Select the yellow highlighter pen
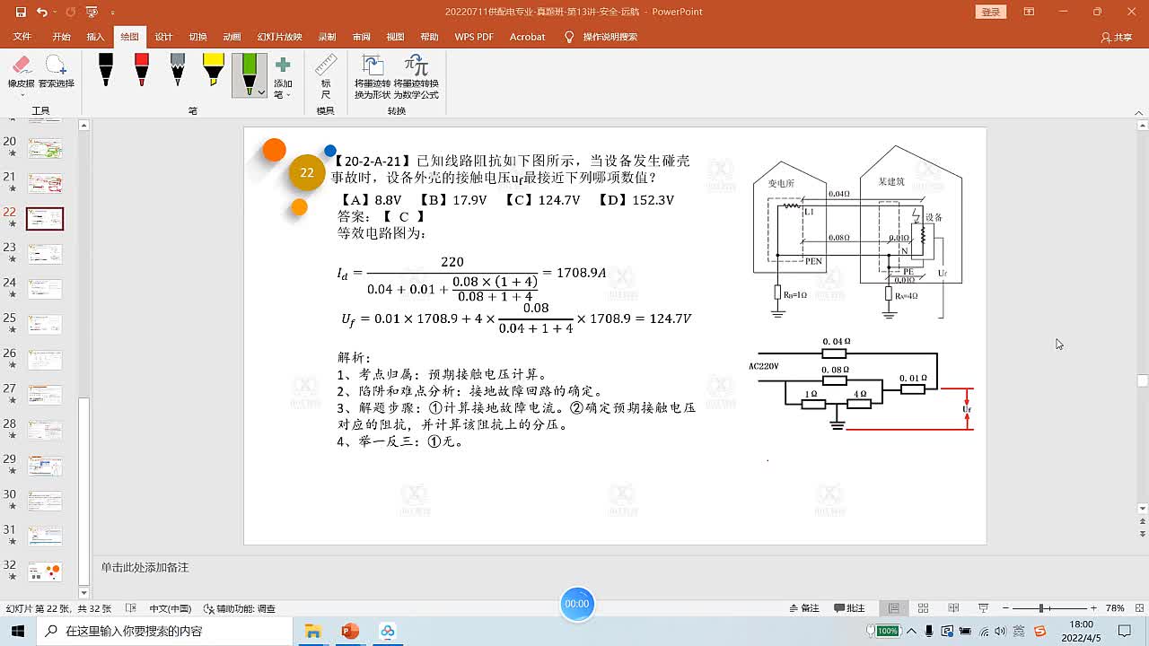1149x646 pixels. [213, 70]
